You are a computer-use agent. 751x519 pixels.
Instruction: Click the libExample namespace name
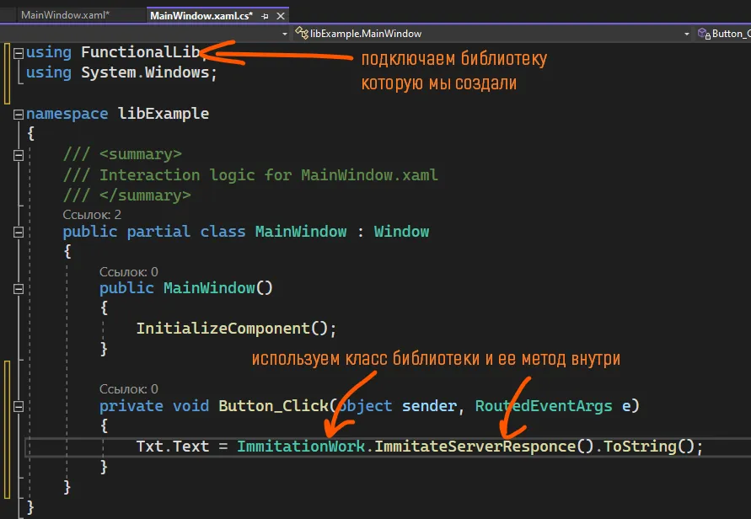click(164, 114)
